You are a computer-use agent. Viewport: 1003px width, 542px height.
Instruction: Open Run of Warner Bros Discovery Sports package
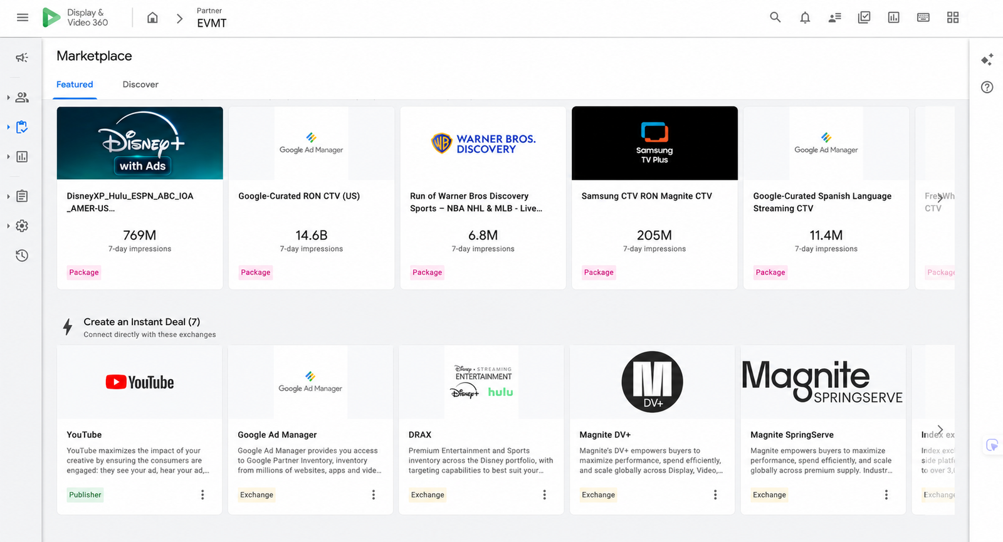[x=476, y=202]
